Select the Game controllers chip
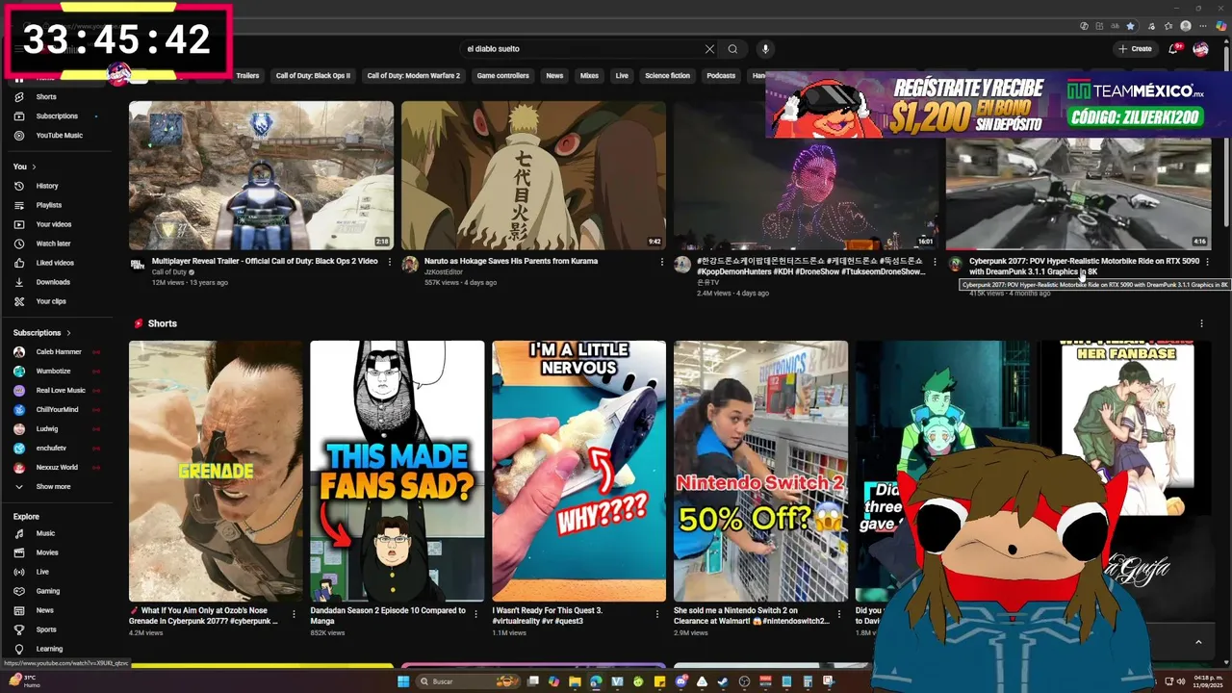Viewport: 1232px width, 693px height. click(502, 75)
